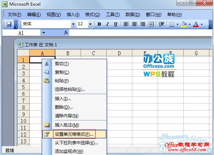Expand standard toolbar options chevron
Viewport: 214px width, 155px height.
tap(16, 24)
